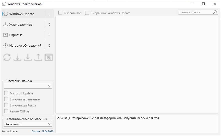Screen dimensions: 221x136
Task: Click the 22.04.2022 version date link
Action: pos(48,131)
